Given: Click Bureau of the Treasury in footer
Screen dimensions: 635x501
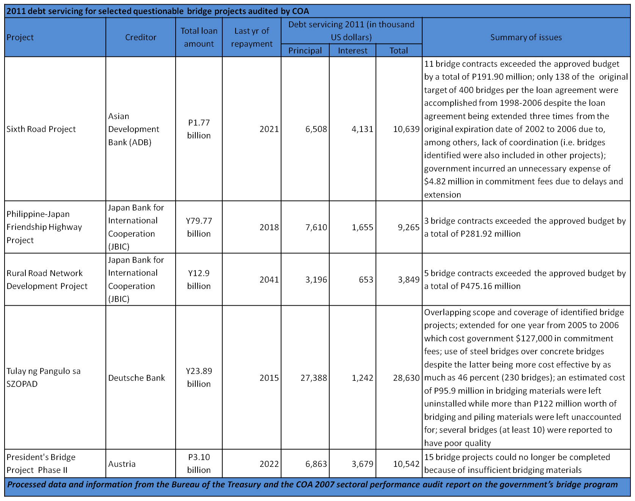Looking at the screenshot, I should tap(216, 484).
